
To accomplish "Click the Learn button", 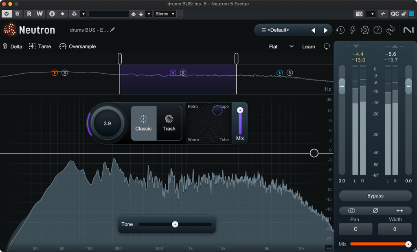I will (x=308, y=46).
